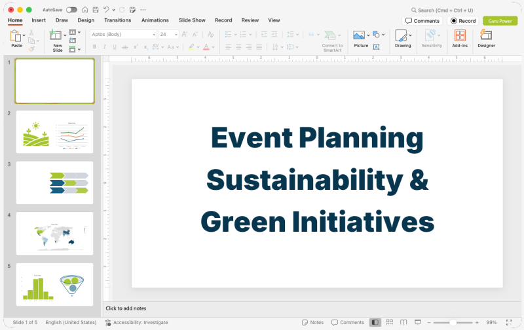Viewport: 524px width, 330px height.
Task: Expand the Shapes dropdown arrow
Action: (x=383, y=35)
